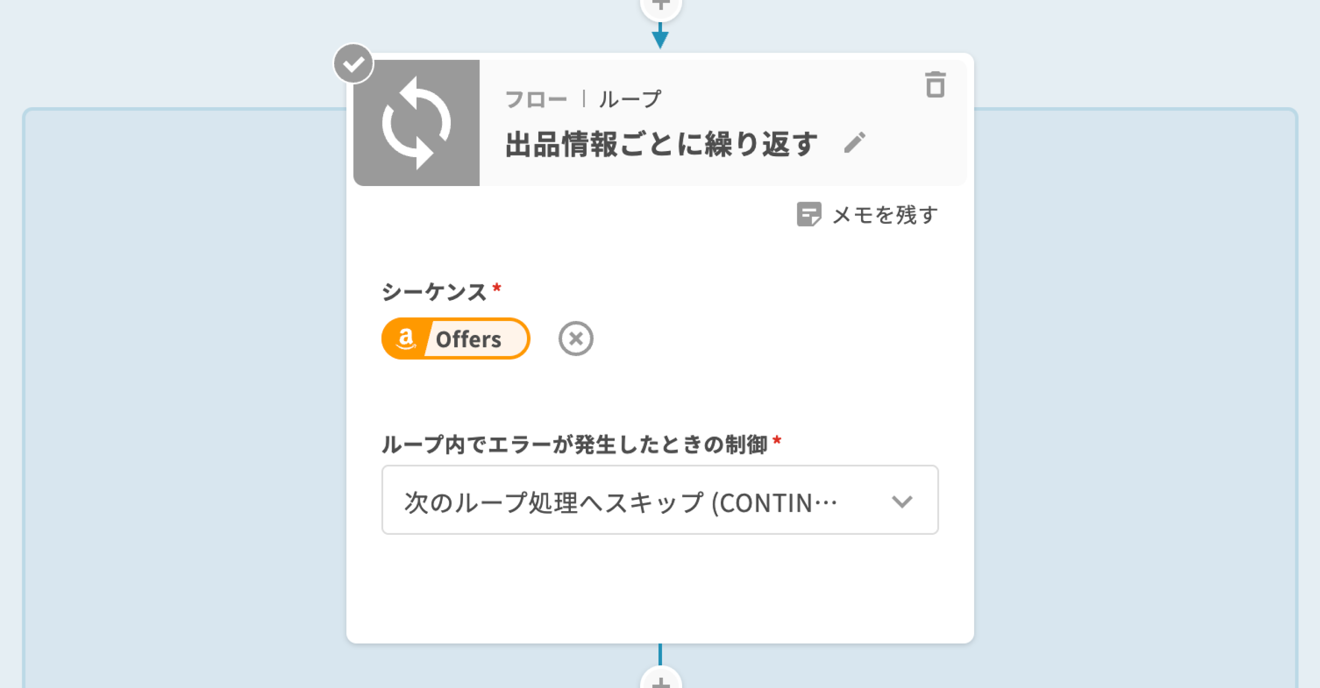Click the blue arrow connector above loop step
Viewport: 1320px width, 688px height.
click(x=660, y=37)
